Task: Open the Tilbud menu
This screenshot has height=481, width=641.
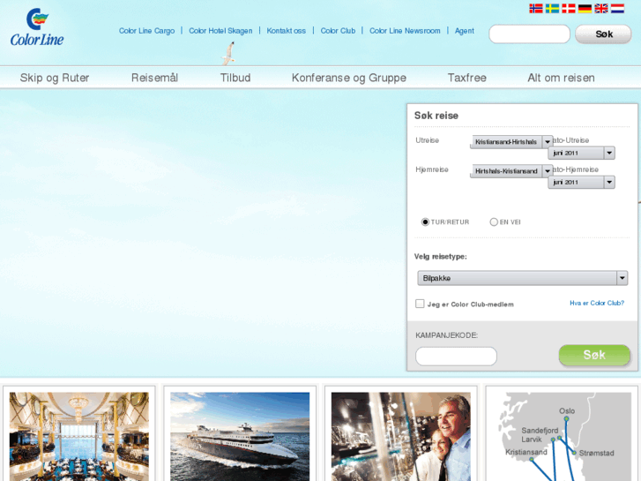Action: 235,78
